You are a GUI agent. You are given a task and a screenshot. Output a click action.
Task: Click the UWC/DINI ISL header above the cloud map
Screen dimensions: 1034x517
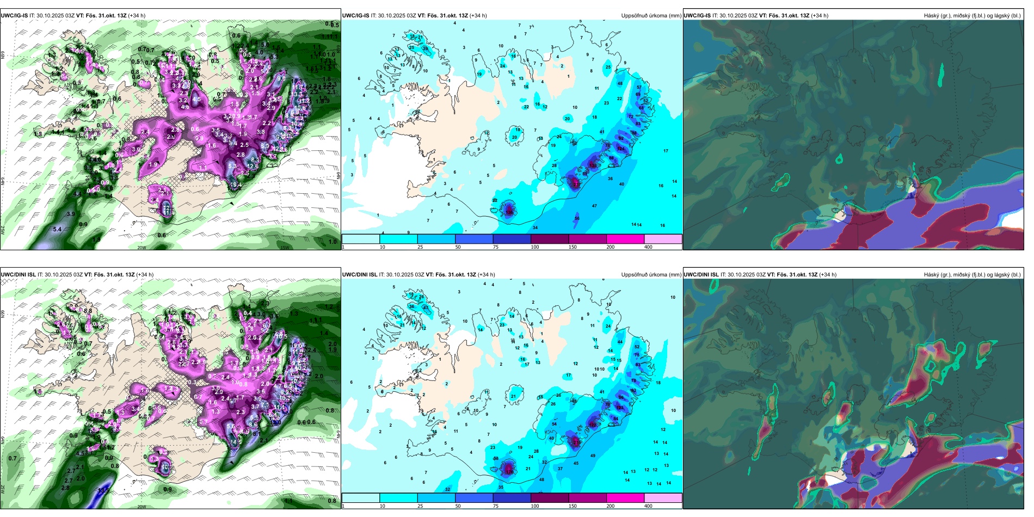pyautogui.click(x=760, y=275)
